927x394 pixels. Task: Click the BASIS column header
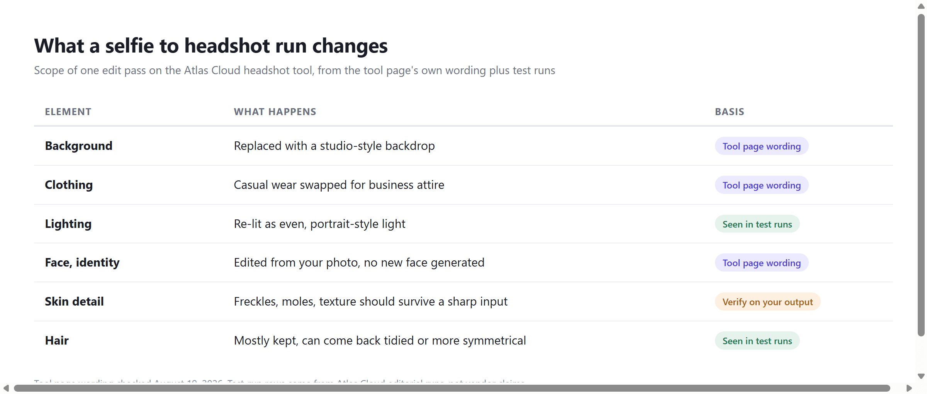[x=729, y=112]
